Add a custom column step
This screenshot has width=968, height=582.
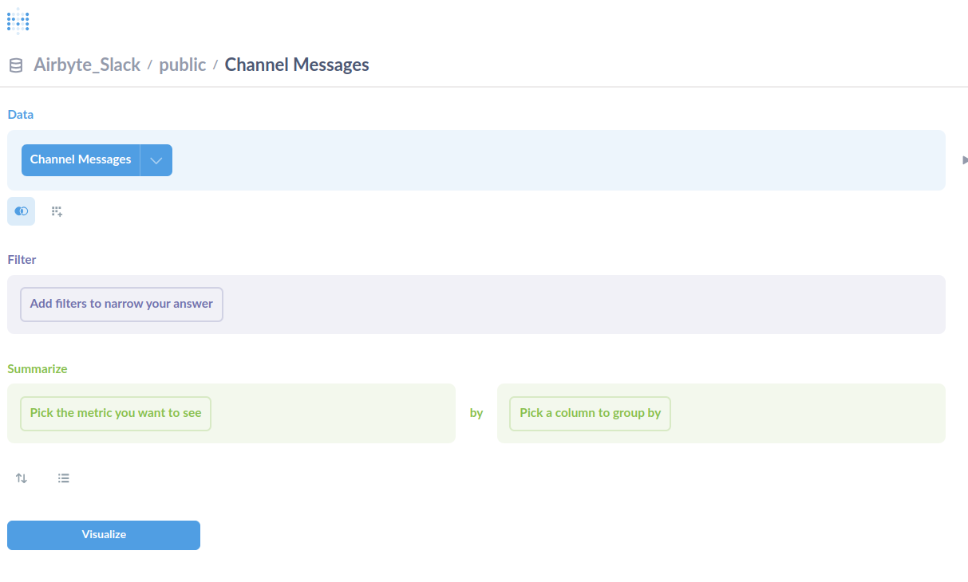(57, 211)
